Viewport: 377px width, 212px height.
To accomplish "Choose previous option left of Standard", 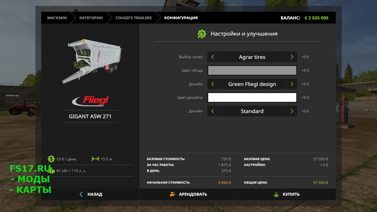I will click(213, 111).
